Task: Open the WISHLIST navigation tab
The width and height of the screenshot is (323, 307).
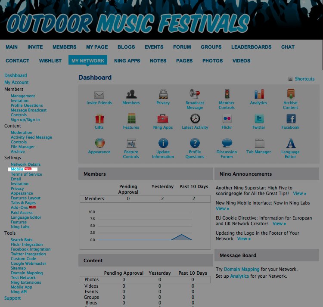Action: [x=50, y=61]
